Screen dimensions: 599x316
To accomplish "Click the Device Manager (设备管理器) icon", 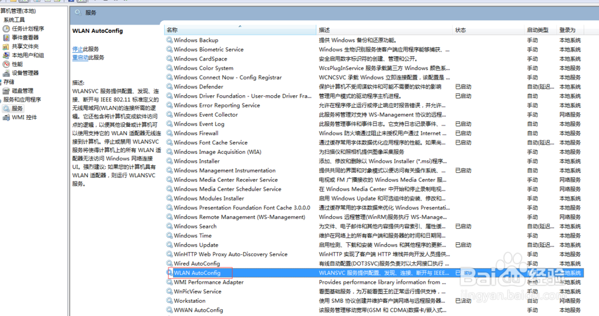I will click(6, 73).
